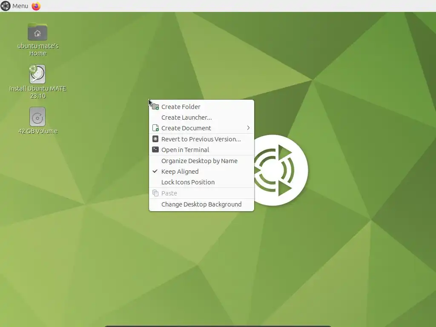Click the 42 GB Volume label text
This screenshot has width=436, height=327.
click(x=38, y=131)
